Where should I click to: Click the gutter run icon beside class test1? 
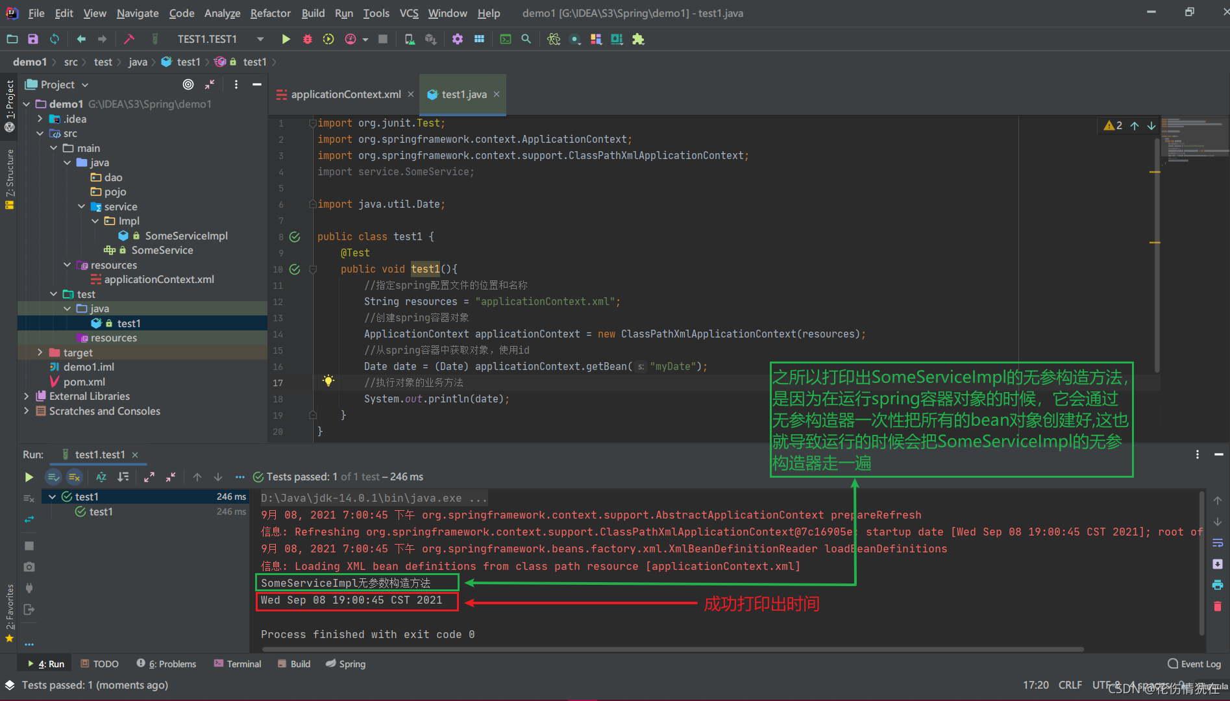pos(295,237)
